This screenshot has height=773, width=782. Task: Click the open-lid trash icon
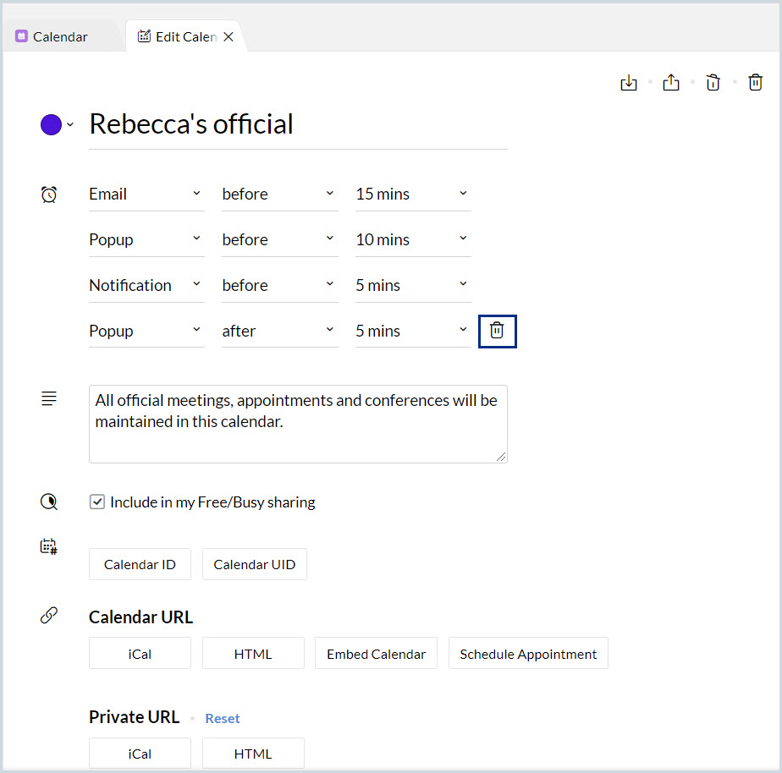713,83
